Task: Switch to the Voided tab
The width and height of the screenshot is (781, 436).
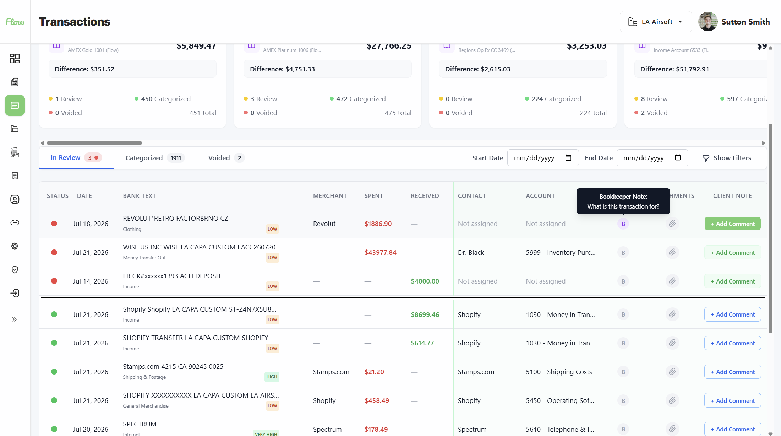Action: pyautogui.click(x=226, y=158)
